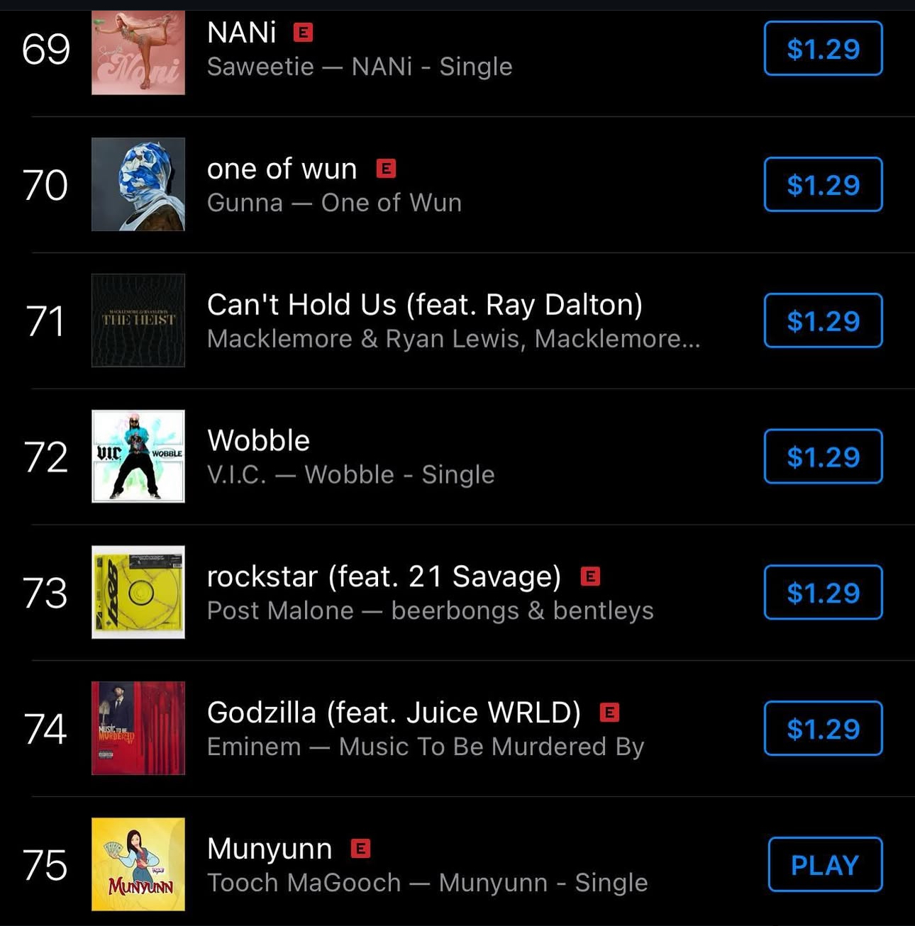Tap the explicit badge next to Munyunn
915x926 pixels.
tap(360, 848)
